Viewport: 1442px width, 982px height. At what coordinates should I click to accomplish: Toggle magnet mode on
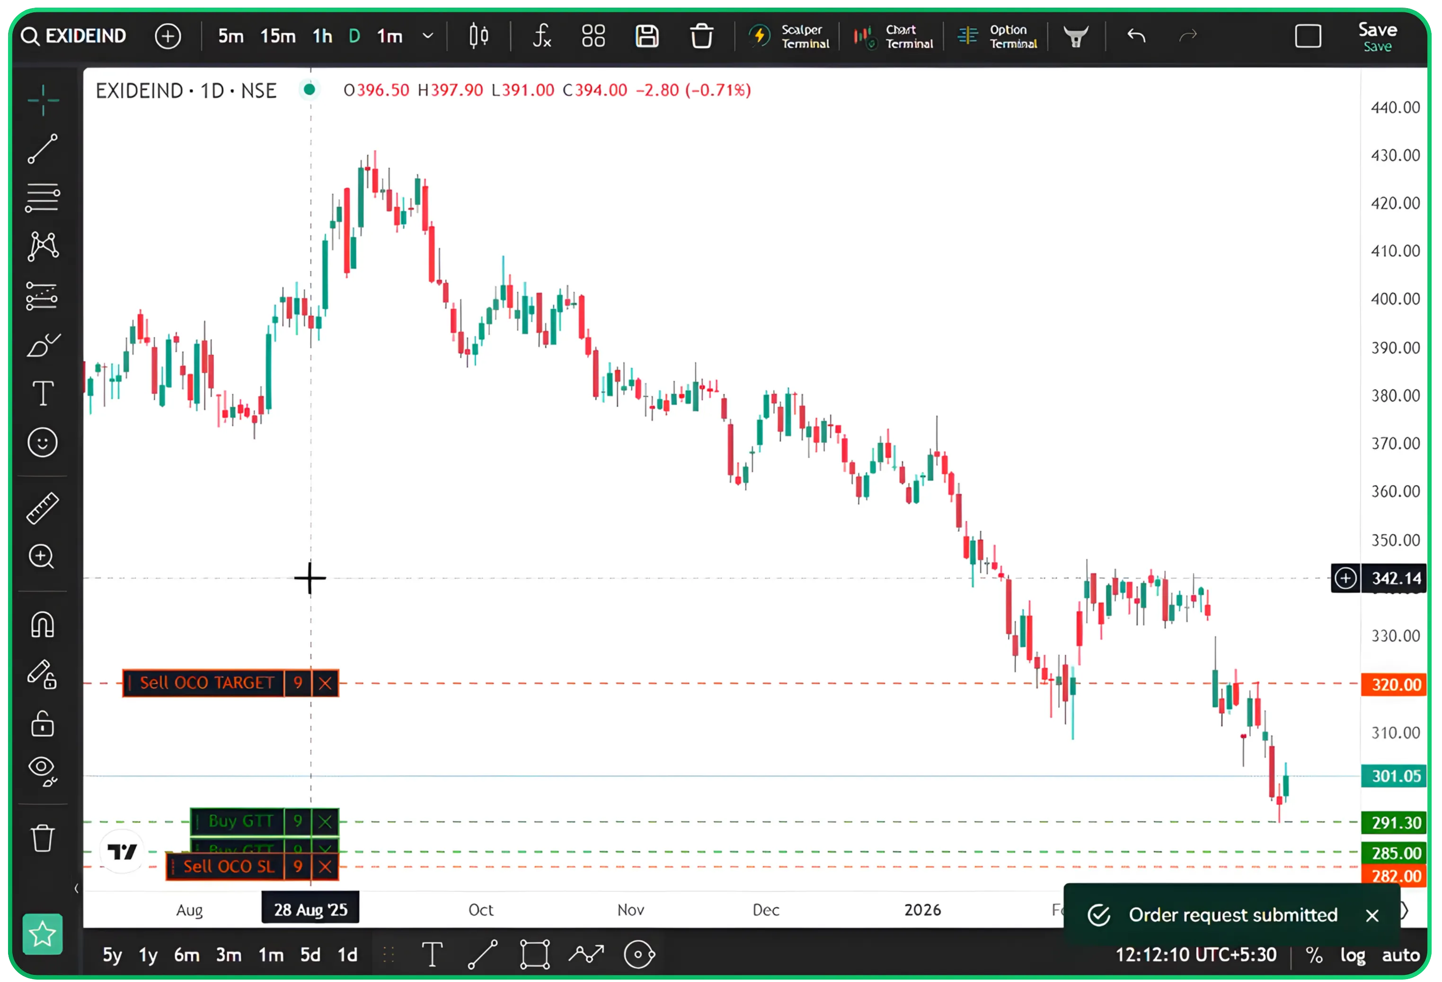42,625
